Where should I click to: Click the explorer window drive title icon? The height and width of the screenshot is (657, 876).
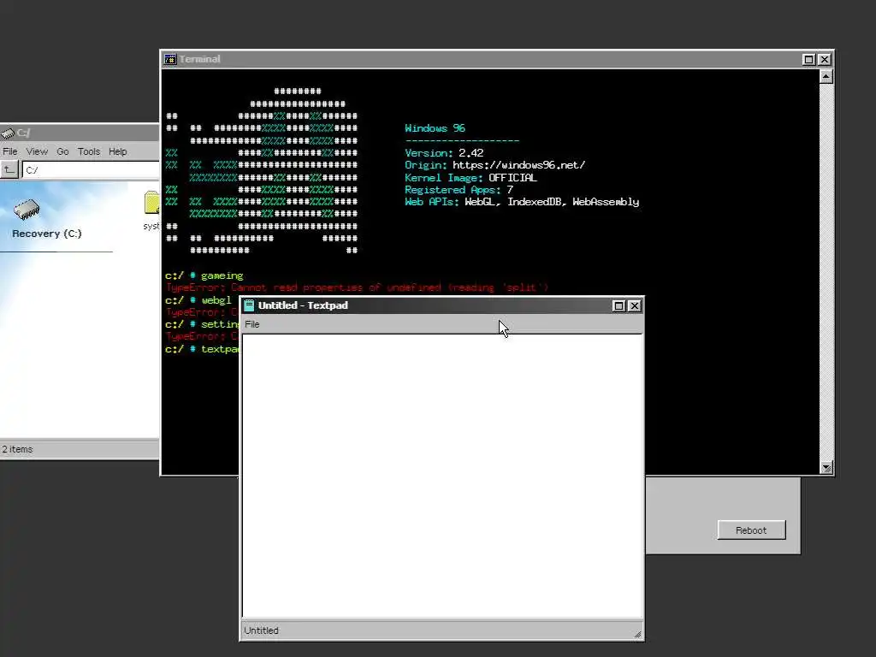(8, 133)
